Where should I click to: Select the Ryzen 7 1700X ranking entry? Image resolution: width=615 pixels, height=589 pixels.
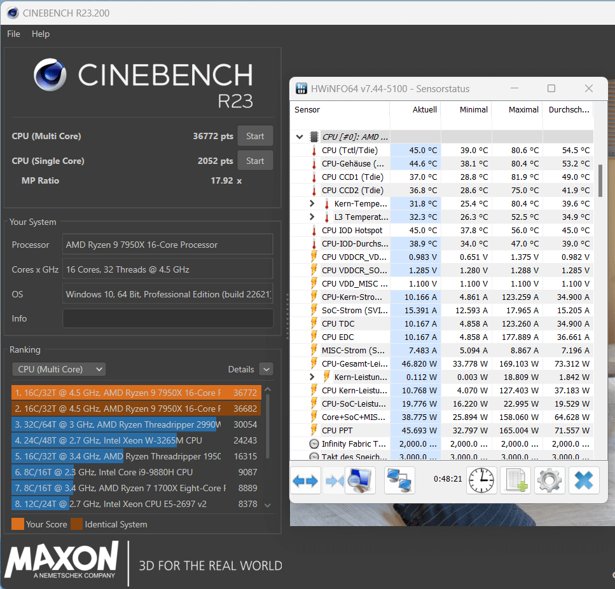[136, 488]
